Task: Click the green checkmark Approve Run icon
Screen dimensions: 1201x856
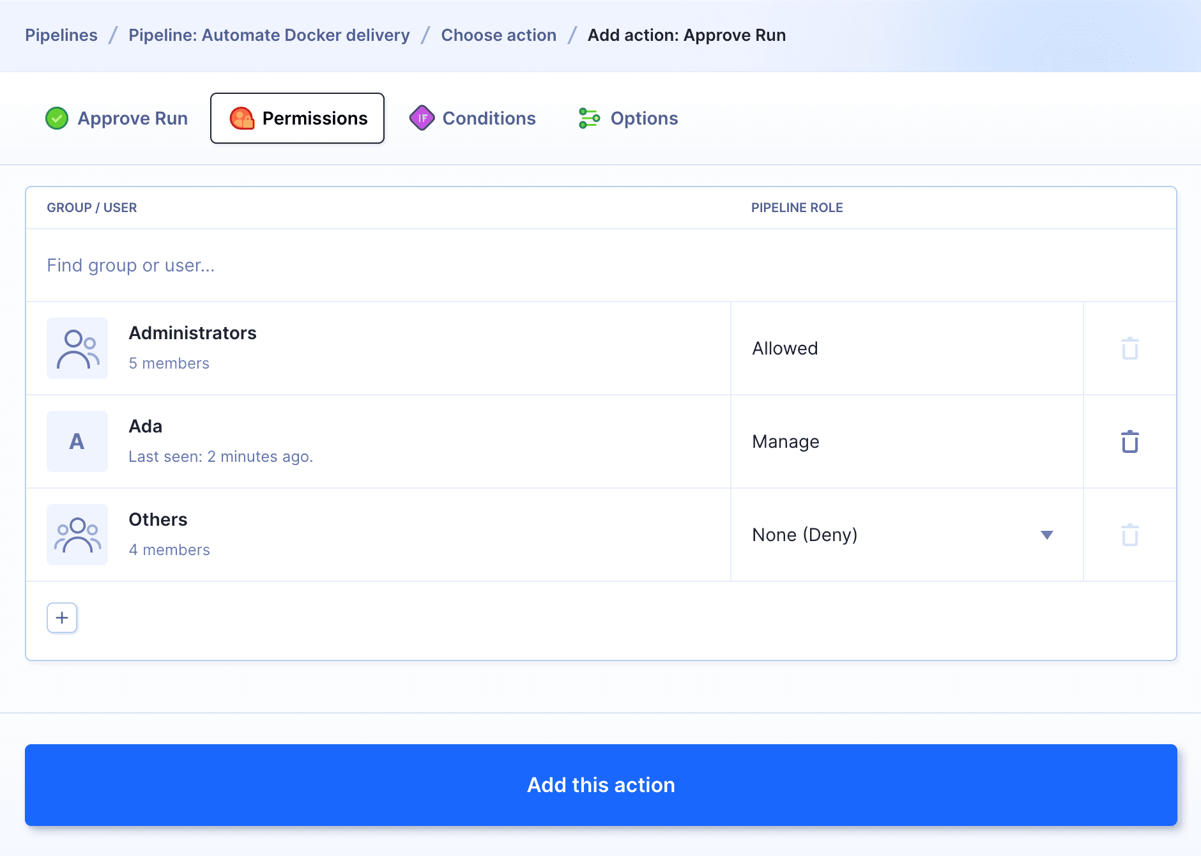Action: click(x=57, y=118)
